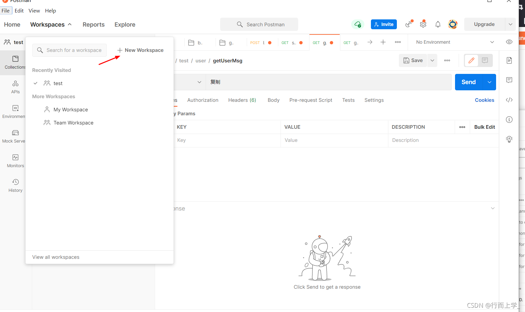Click the lightbulb icon in the right sidebar
Image resolution: width=525 pixels, height=312 pixels.
509,139
